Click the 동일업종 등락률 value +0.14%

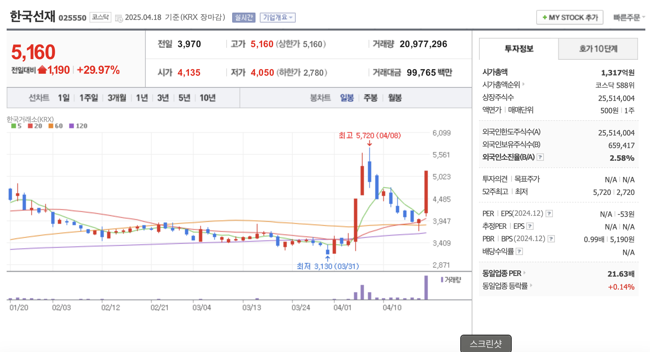coord(621,287)
